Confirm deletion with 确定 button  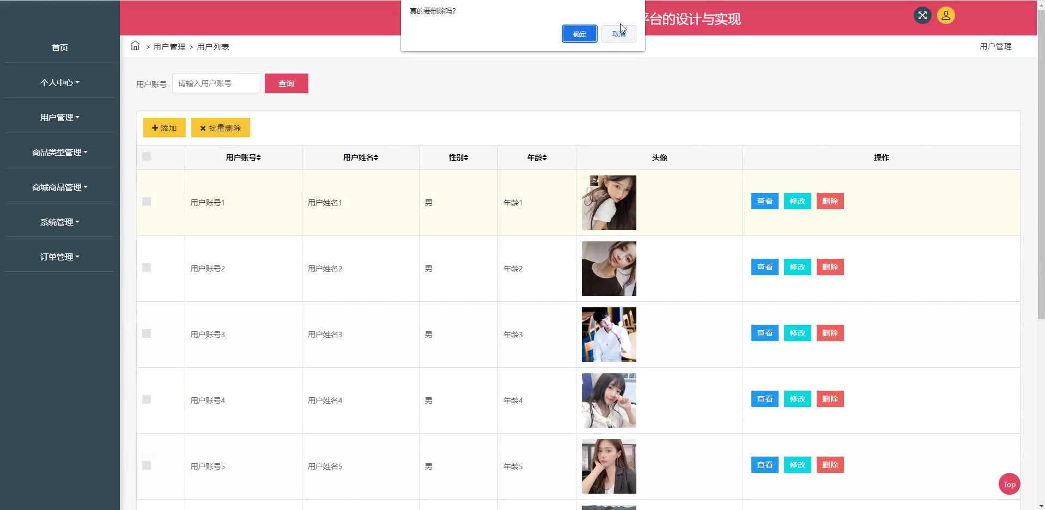pyautogui.click(x=580, y=34)
